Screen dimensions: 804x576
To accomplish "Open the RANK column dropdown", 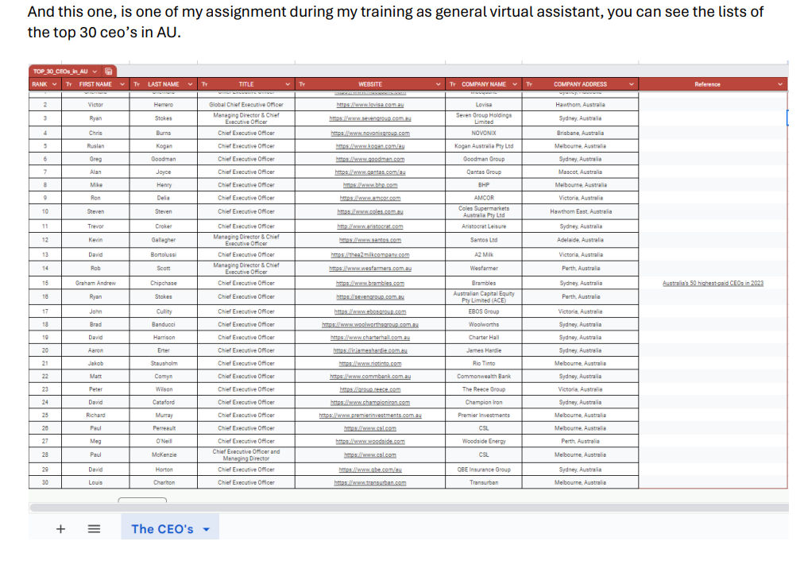I will click(x=54, y=84).
